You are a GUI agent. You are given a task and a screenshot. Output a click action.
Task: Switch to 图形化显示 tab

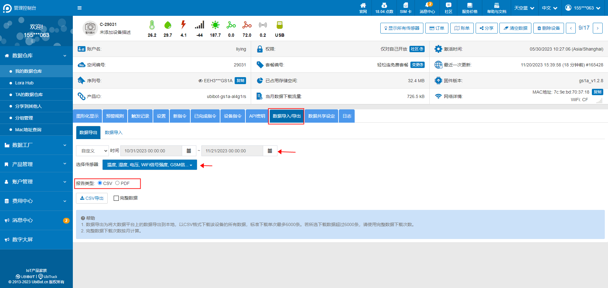pyautogui.click(x=87, y=116)
